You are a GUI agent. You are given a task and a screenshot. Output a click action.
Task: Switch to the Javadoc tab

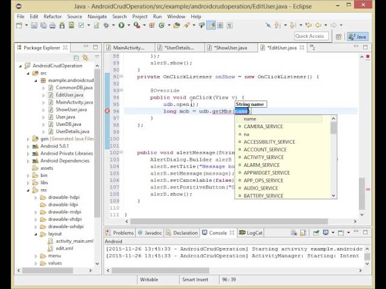pos(150,233)
